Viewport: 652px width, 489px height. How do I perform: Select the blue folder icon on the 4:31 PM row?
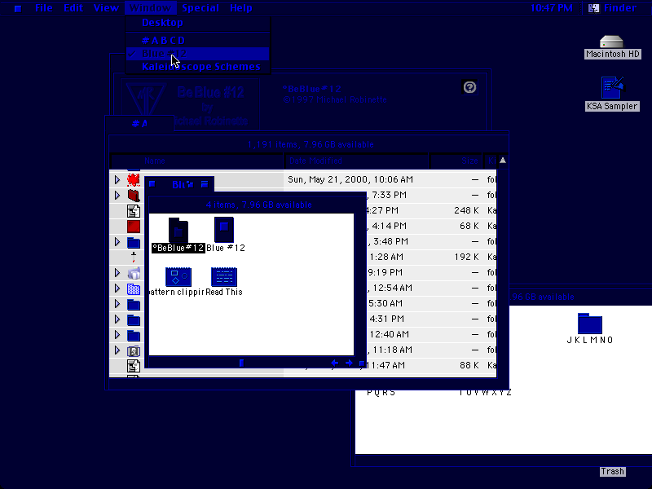134,319
